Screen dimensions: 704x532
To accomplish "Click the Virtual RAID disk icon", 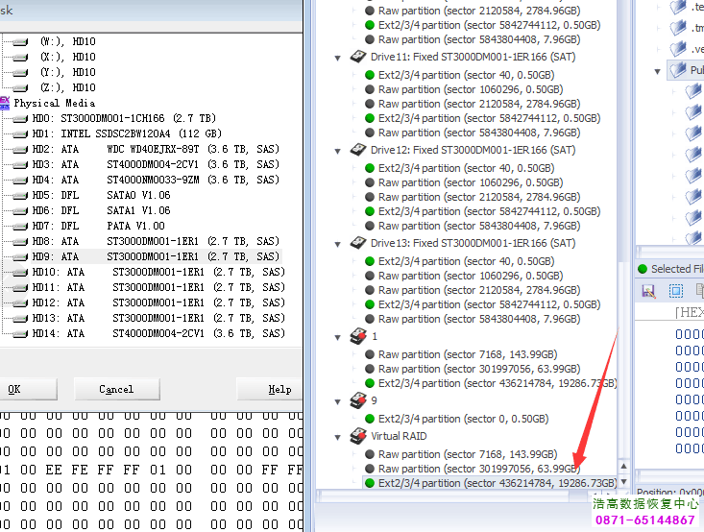I will (357, 436).
